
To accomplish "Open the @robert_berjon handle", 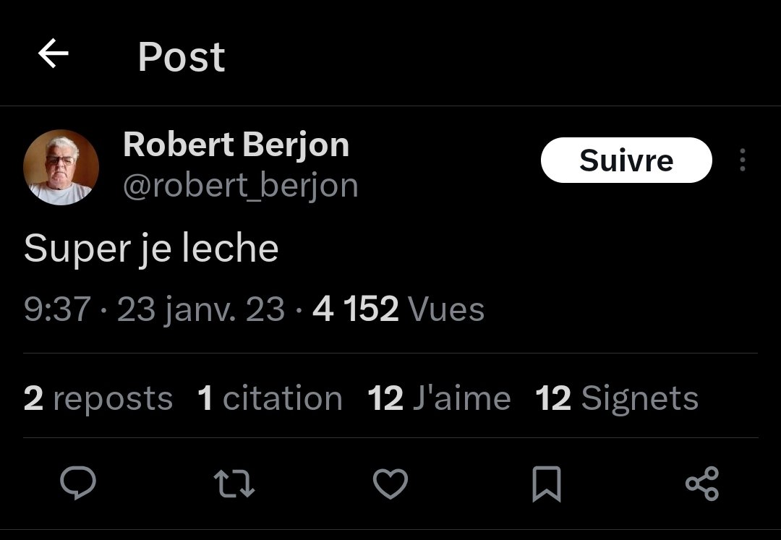I will (x=240, y=186).
